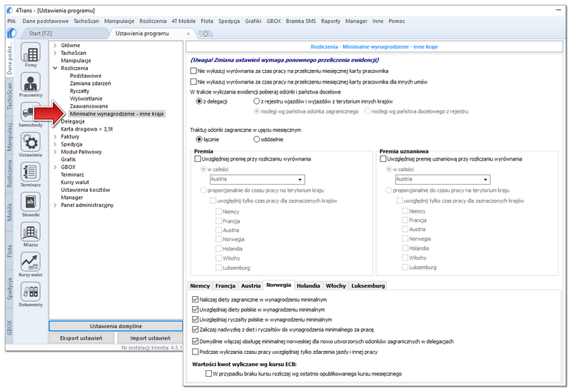Select Ustawienia kosztów tree item
The image size is (571, 391).
coord(85,190)
